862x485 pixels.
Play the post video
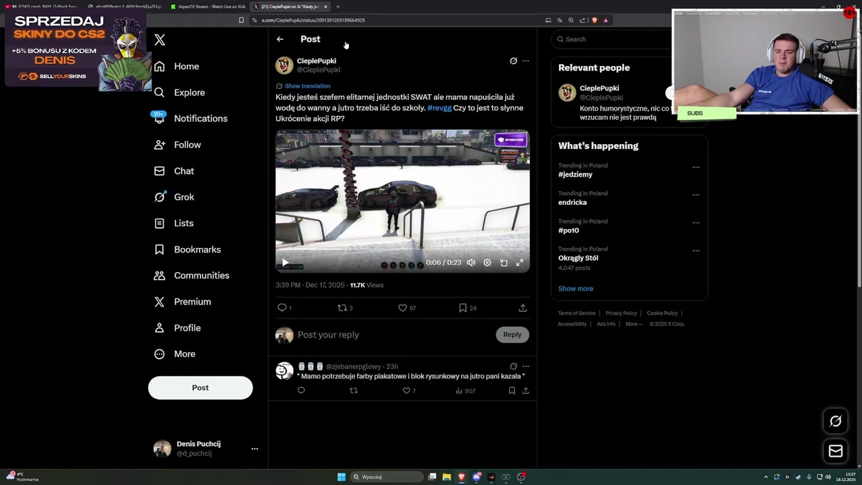coord(285,263)
